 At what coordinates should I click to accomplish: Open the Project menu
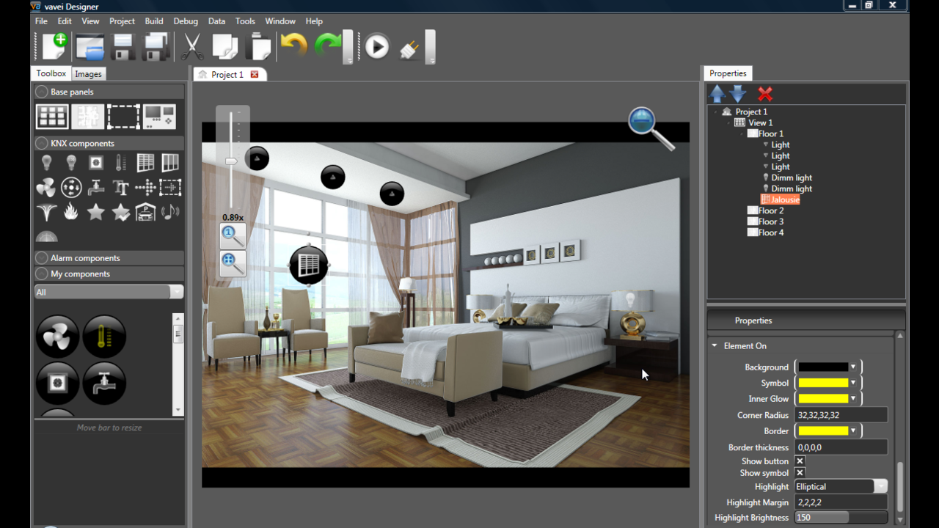click(x=122, y=21)
